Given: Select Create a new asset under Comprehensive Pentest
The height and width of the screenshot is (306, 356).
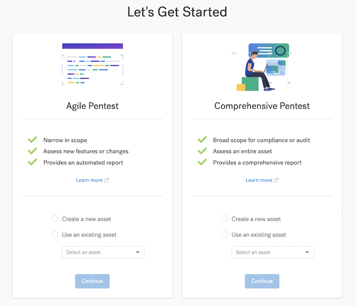Looking at the screenshot, I should (x=225, y=219).
